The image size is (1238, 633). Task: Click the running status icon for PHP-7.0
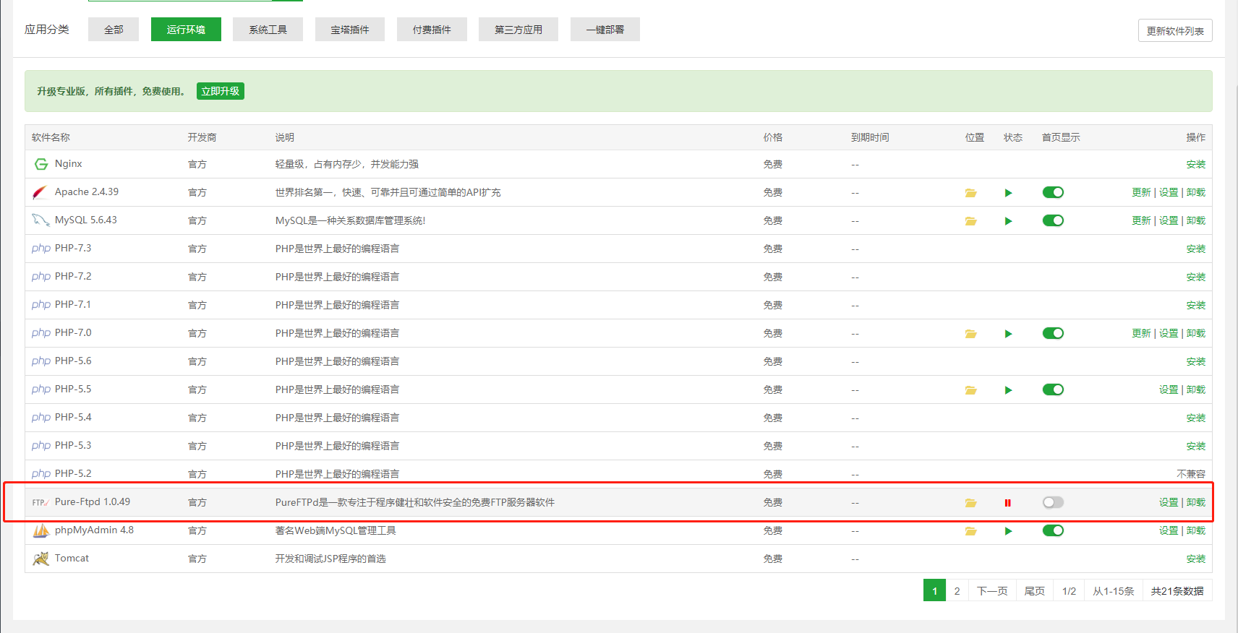[x=1008, y=334]
